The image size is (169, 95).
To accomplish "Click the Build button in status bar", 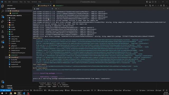I will (x=67, y=90).
